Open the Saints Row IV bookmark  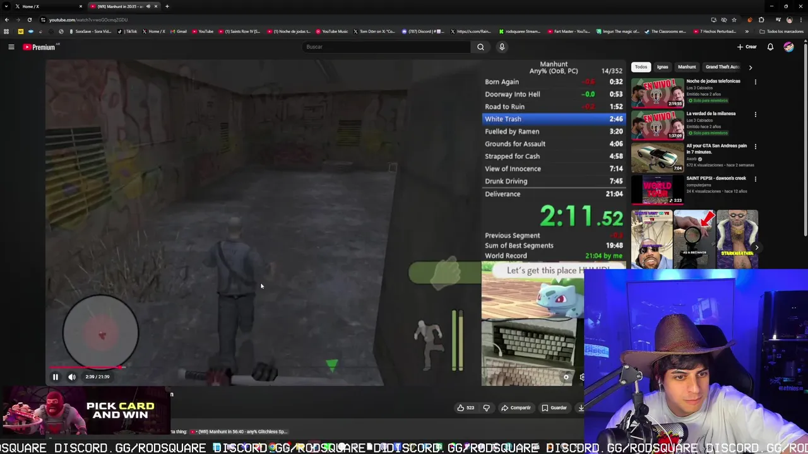point(240,32)
